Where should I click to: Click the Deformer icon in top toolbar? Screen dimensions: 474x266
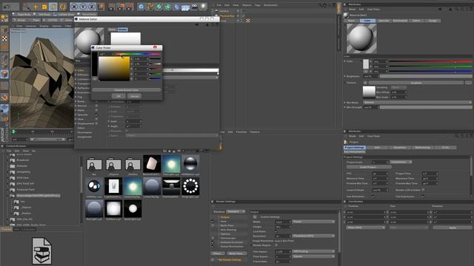click(177, 7)
